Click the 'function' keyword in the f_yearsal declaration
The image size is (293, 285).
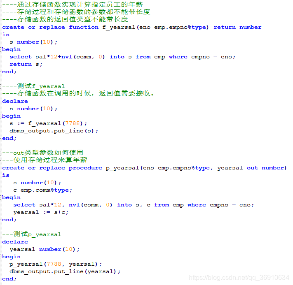click(x=84, y=27)
